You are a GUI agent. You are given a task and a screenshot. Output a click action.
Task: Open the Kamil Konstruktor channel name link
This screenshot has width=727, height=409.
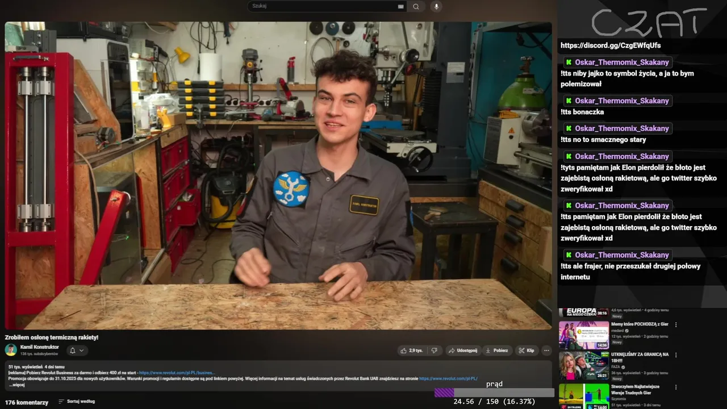pos(39,347)
